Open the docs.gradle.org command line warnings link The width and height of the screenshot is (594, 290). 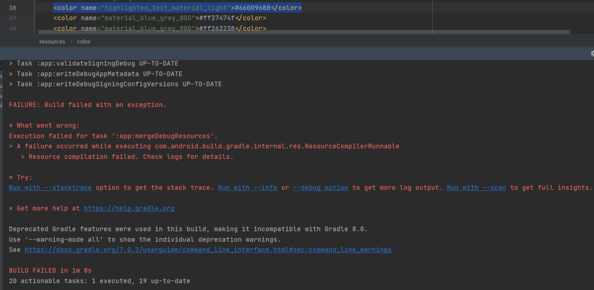[208, 250]
